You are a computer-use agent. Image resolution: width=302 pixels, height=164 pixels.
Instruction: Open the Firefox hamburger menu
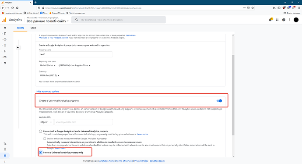click(299, 8)
